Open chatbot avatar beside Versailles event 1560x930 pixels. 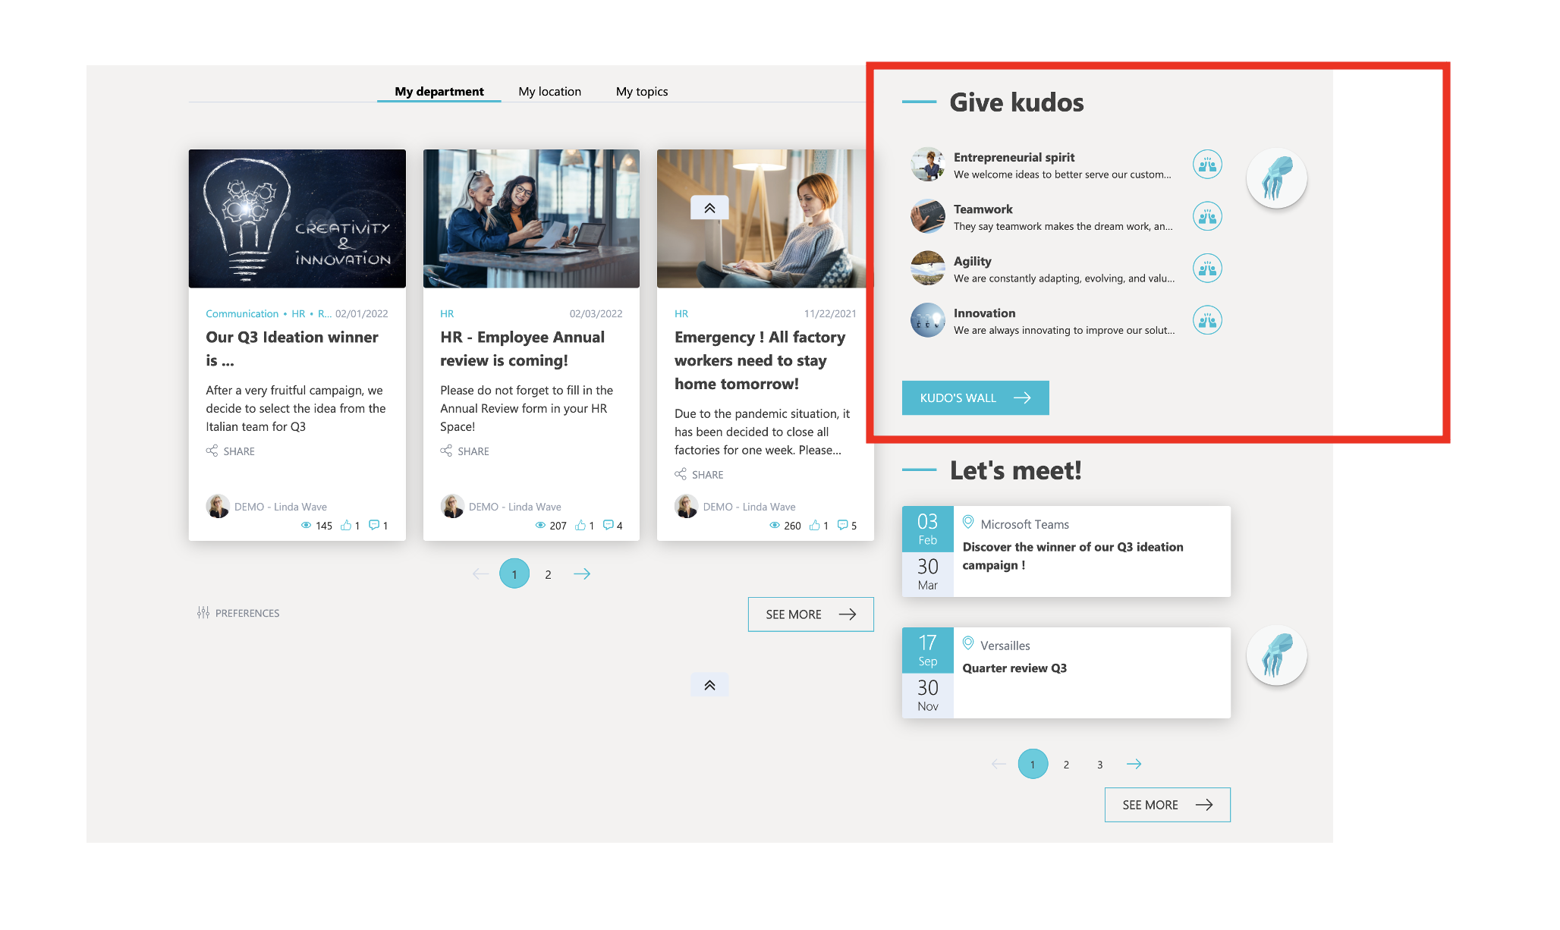[1277, 655]
